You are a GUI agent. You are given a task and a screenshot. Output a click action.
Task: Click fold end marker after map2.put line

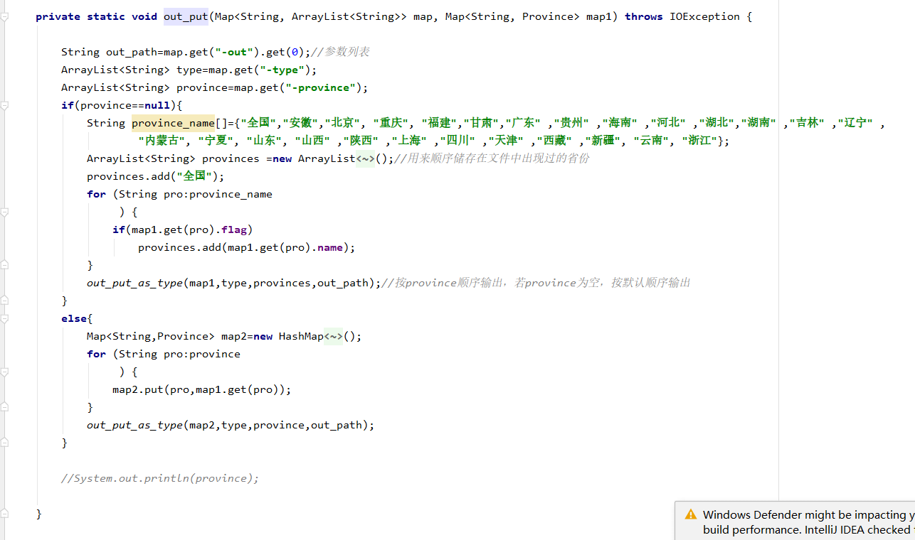pos(4,407)
